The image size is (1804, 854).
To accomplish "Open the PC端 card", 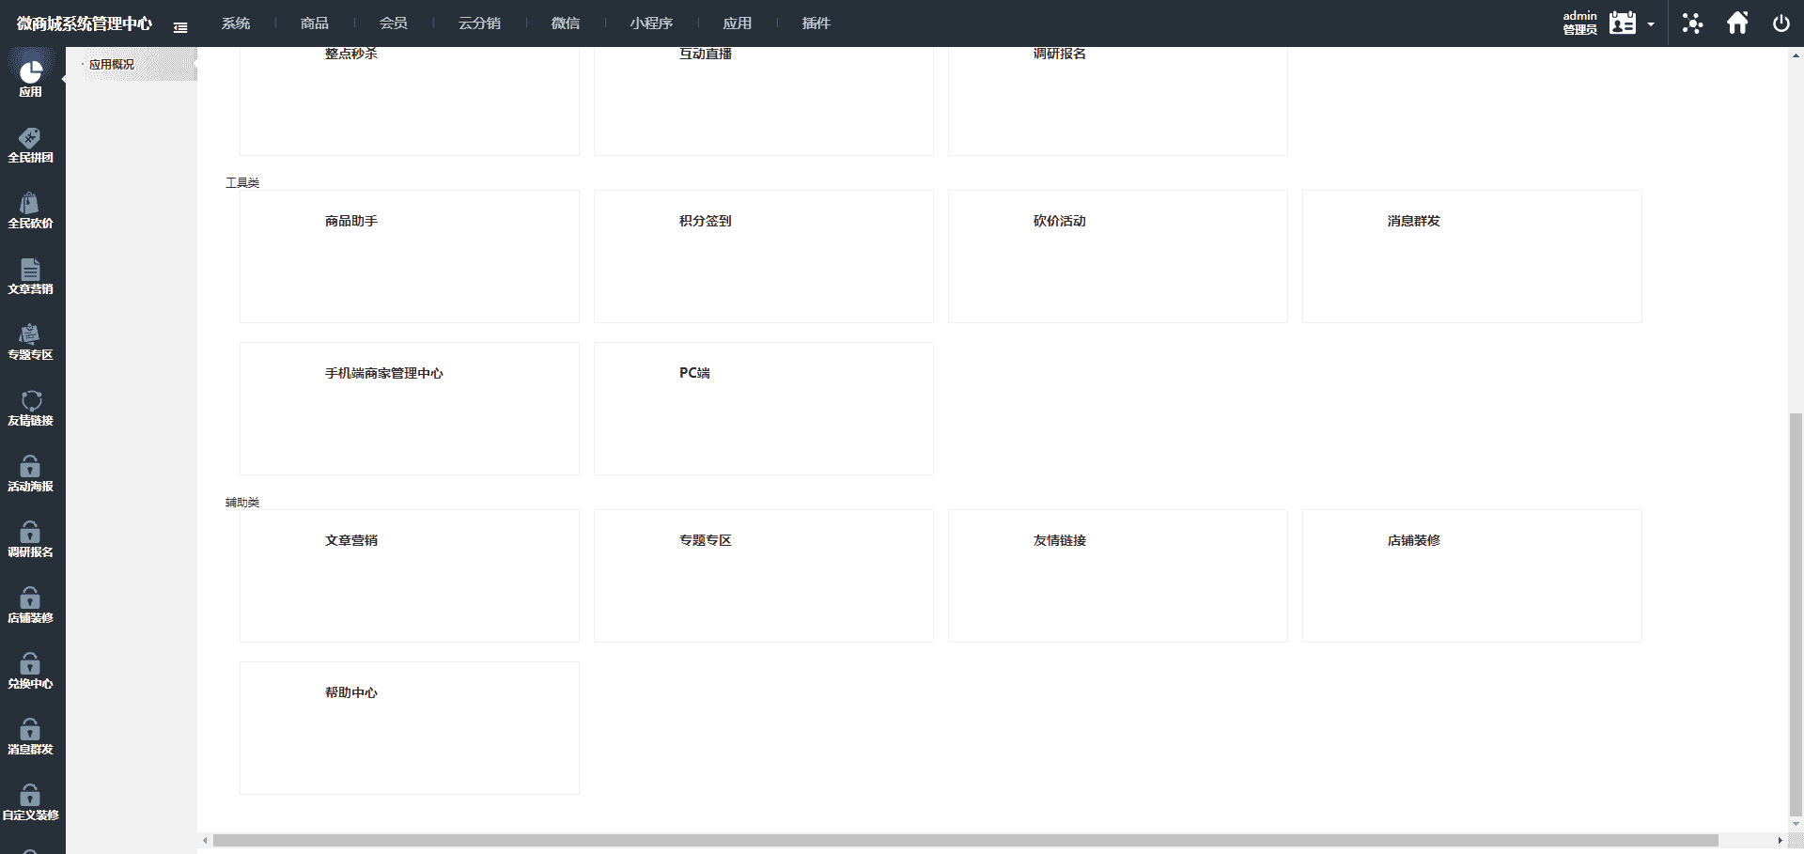I will [x=764, y=409].
